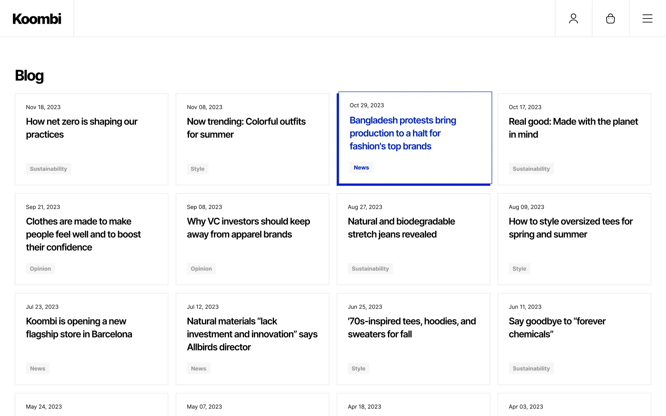This screenshot has width=666, height=416.
Task: Click the 'Sep 21, 2023' date text
Action: click(x=43, y=207)
